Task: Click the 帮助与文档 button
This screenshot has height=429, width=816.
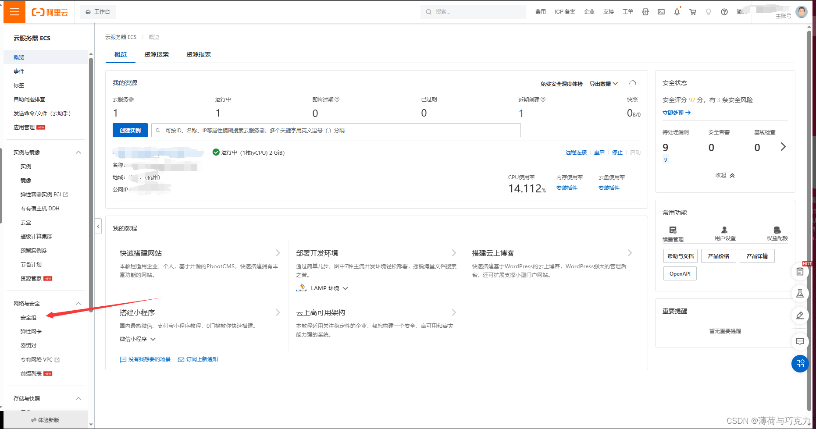Action: coord(680,256)
